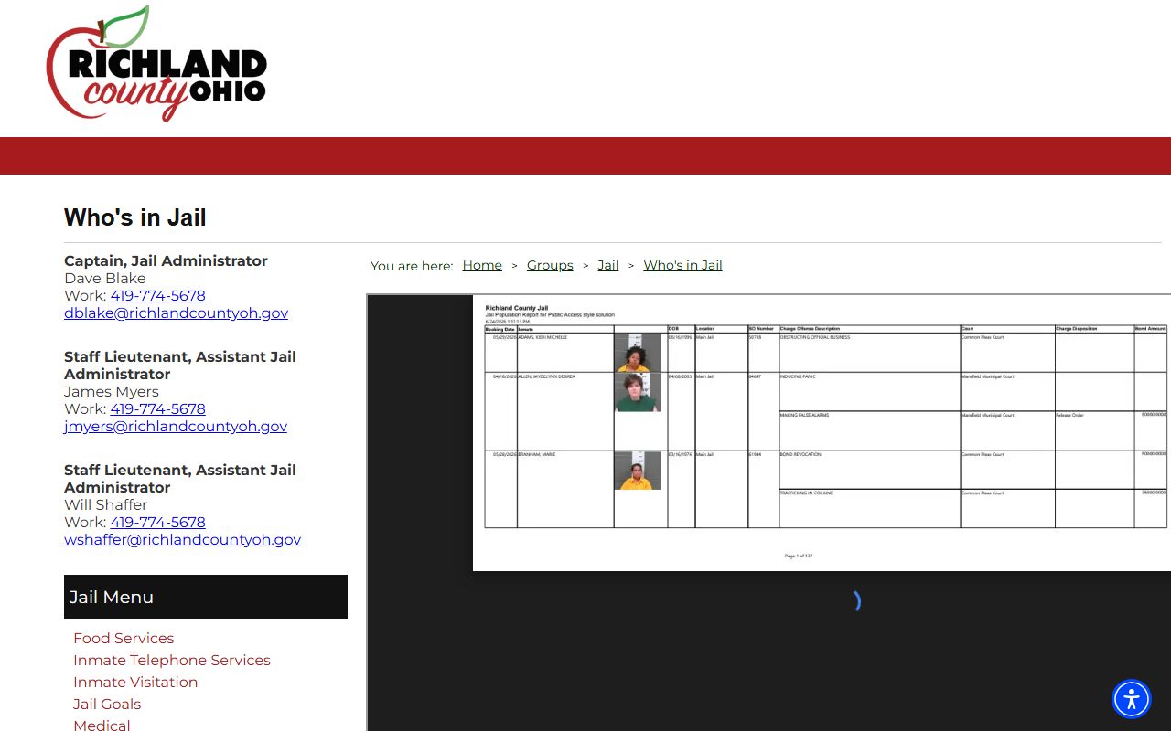Open the Jail breadcrumb link
1171x731 pixels.
(x=608, y=265)
